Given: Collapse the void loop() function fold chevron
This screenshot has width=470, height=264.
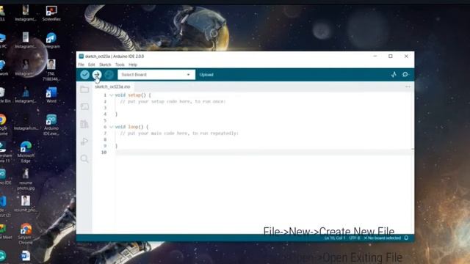Looking at the screenshot, I should coord(111,127).
